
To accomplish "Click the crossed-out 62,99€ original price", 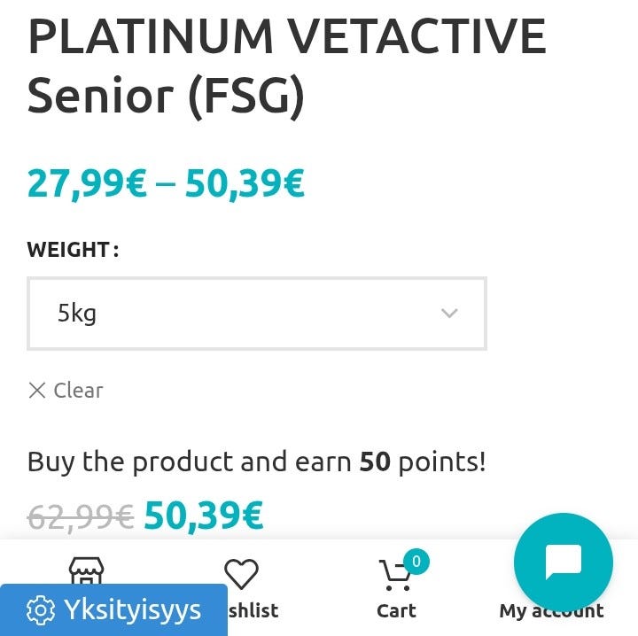I will [81, 516].
